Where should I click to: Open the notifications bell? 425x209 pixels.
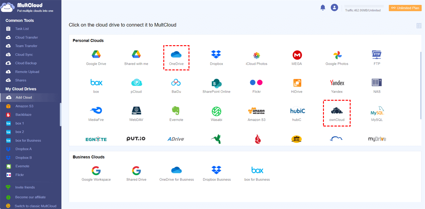click(323, 8)
